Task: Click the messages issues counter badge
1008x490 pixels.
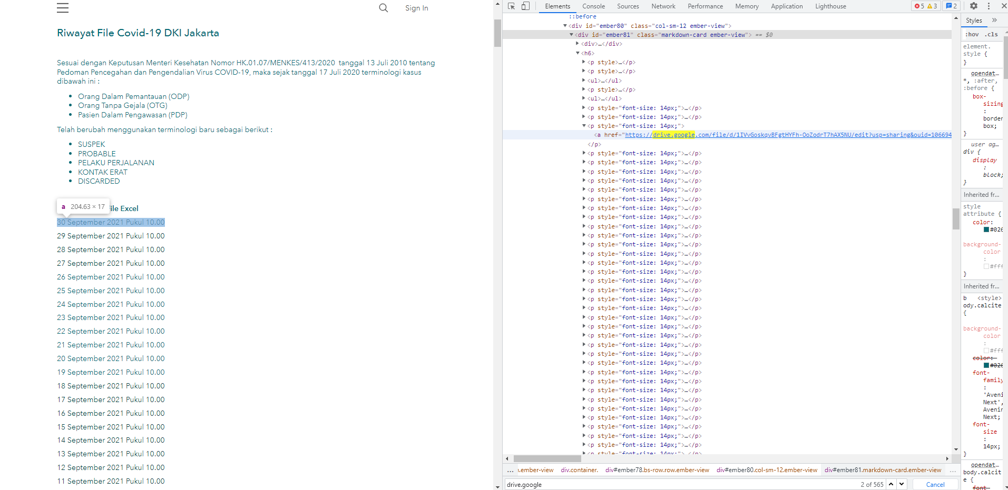Action: click(951, 6)
